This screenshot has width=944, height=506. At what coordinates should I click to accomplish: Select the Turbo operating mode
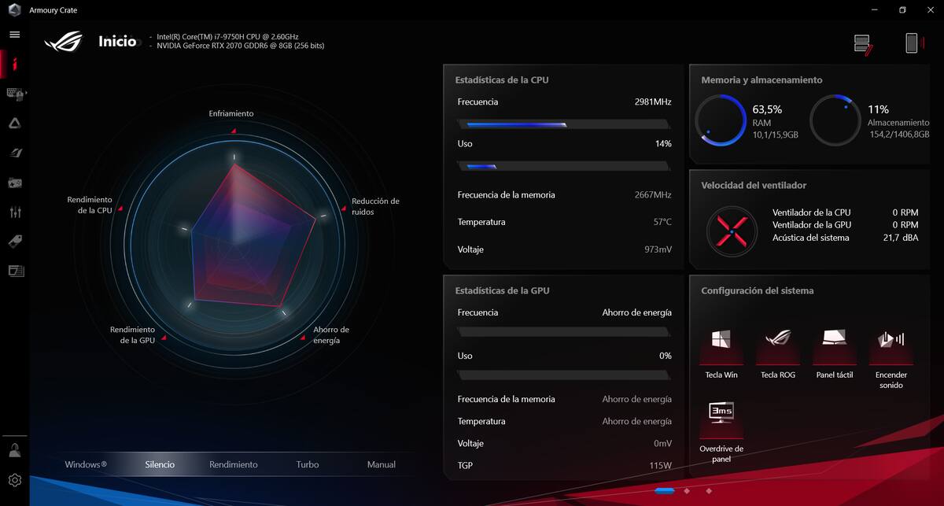coord(308,464)
